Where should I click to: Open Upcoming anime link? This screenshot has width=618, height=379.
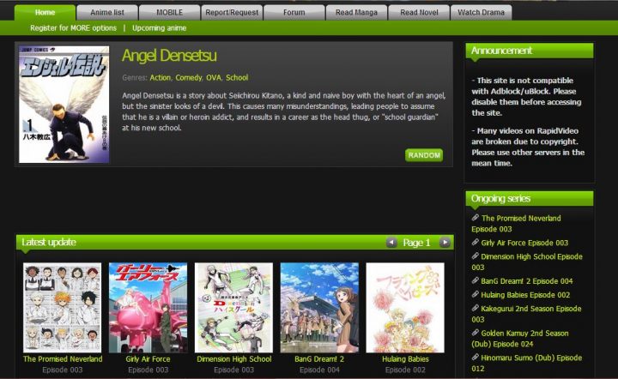point(160,28)
